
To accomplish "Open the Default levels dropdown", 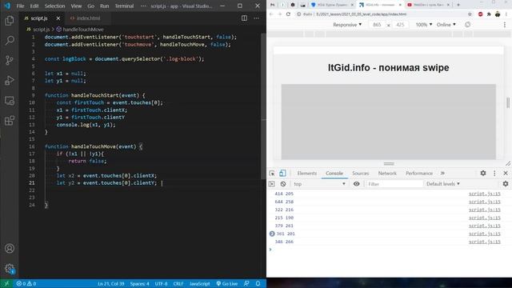I will point(443,184).
